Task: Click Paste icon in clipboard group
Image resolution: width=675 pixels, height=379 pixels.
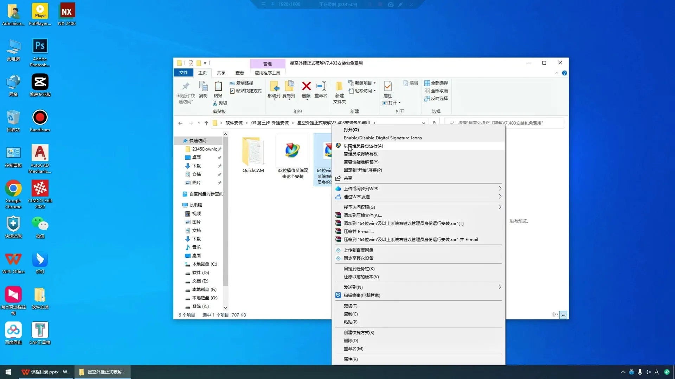Action: [x=218, y=86]
